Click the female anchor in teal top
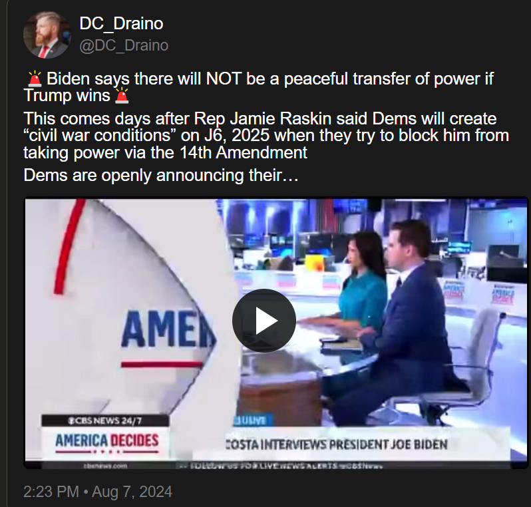 click(359, 291)
